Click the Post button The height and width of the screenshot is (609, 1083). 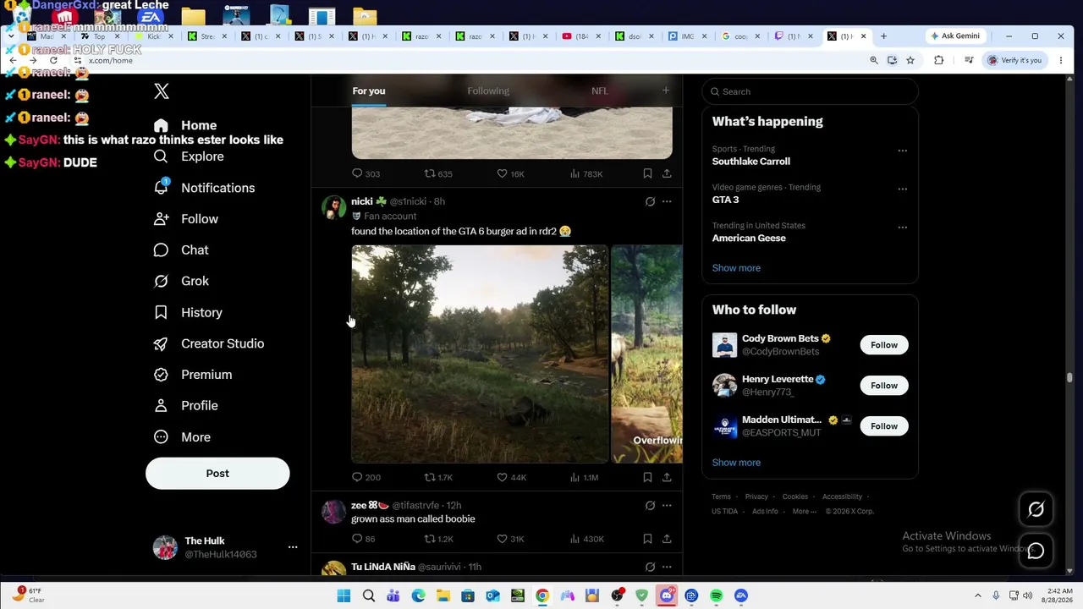click(217, 474)
